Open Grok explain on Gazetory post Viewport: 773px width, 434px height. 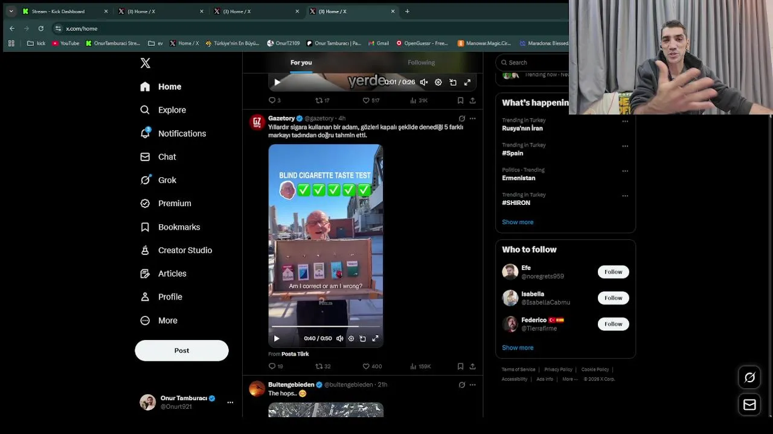tap(462, 119)
